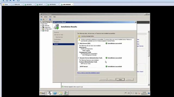Open the Help menu

pos(54,17)
